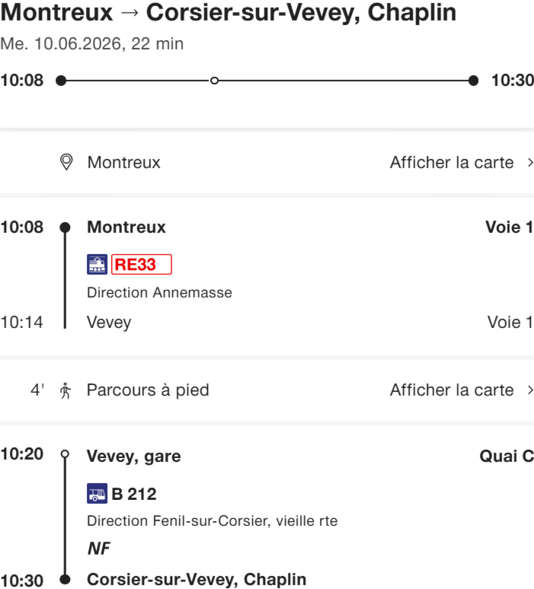The image size is (534, 589).
Task: Click the Quai C platform label
Action: click(x=506, y=457)
